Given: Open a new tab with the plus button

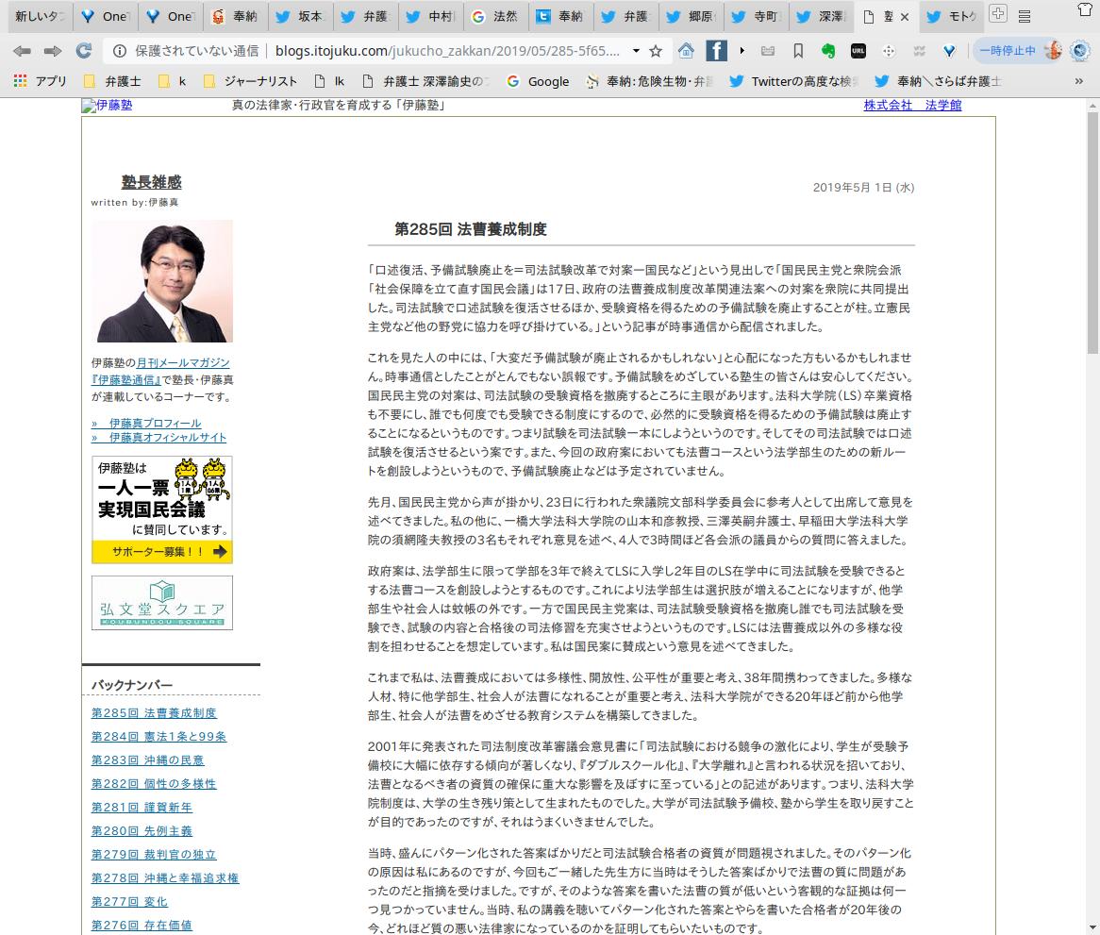Looking at the screenshot, I should [x=997, y=13].
